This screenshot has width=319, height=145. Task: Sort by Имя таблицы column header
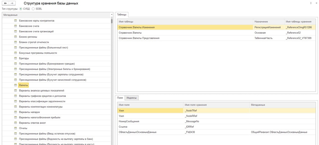(185, 21)
